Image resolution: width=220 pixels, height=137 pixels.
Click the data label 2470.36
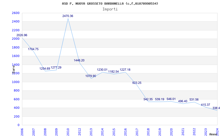tap(68, 16)
